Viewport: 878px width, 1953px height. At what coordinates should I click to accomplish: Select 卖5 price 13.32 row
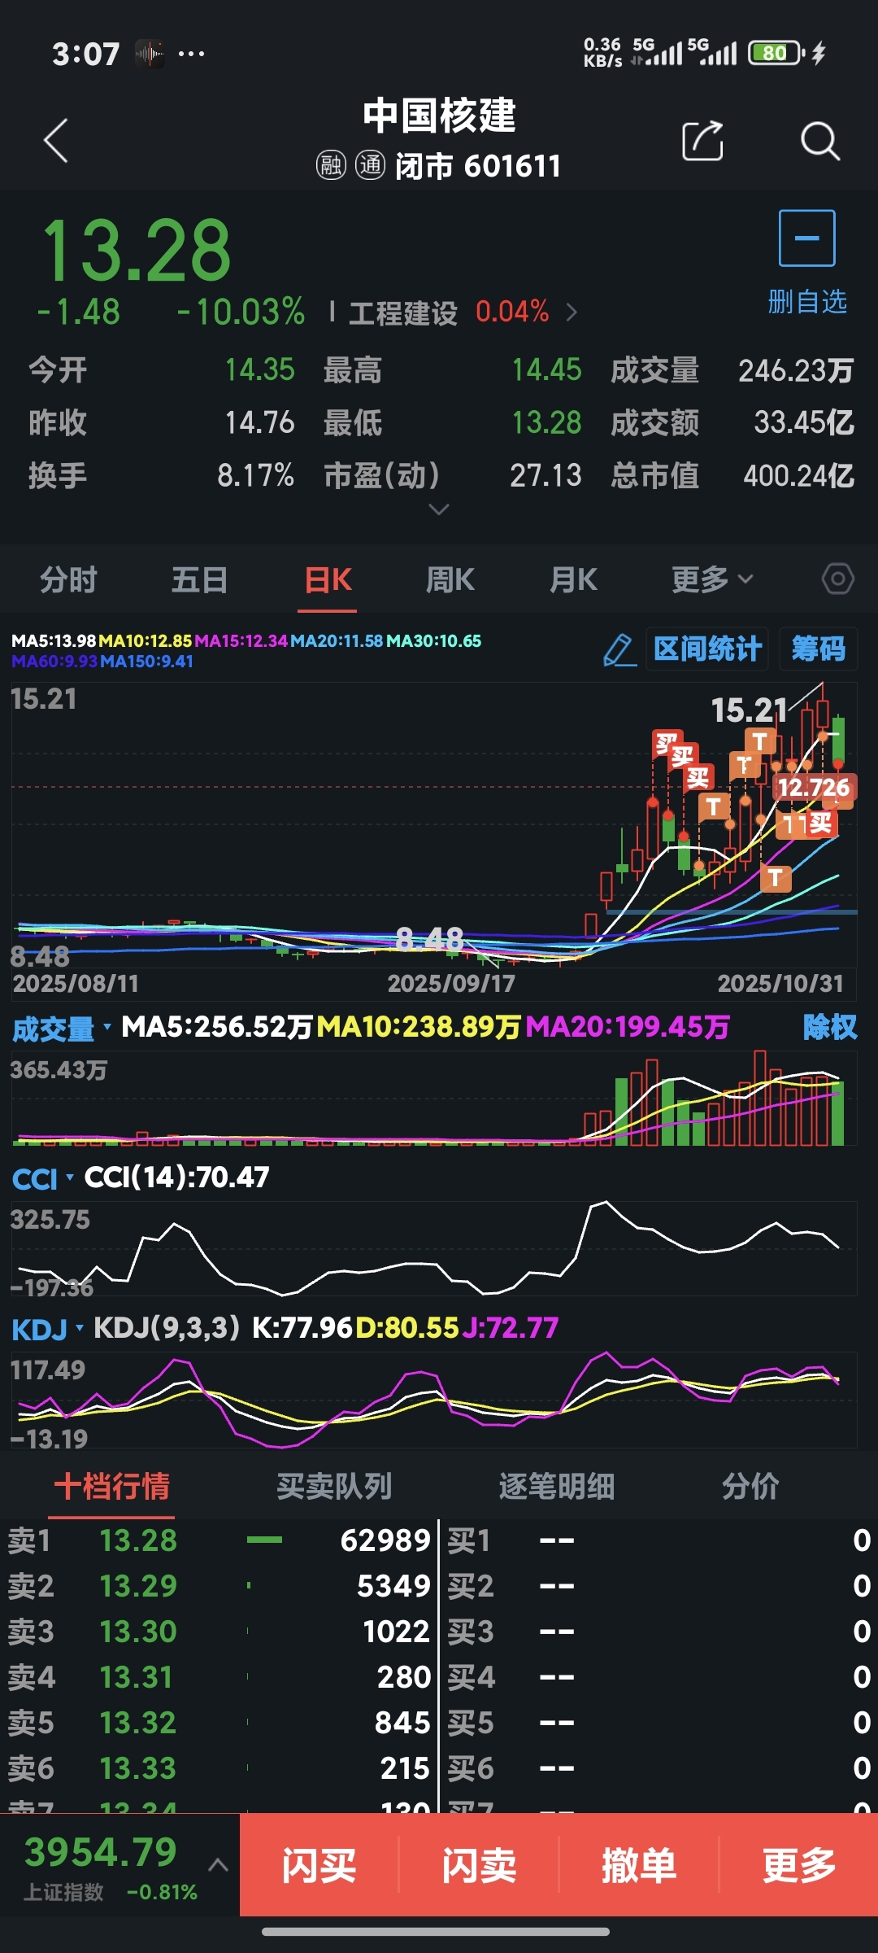click(219, 1723)
